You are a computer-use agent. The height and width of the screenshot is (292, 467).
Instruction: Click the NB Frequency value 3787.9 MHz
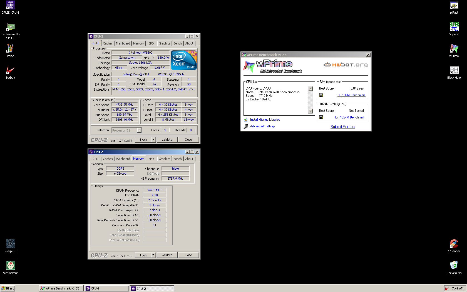[175, 179]
